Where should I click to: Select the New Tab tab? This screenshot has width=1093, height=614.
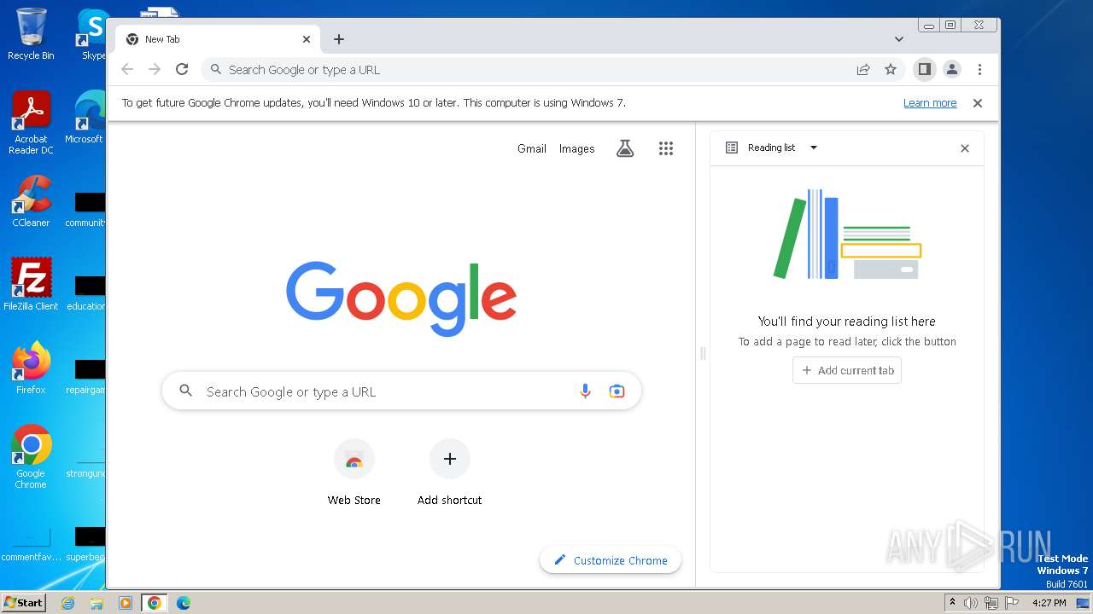pos(218,39)
